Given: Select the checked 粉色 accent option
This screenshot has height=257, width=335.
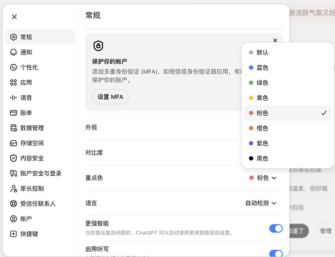Looking at the screenshot, I should pyautogui.click(x=288, y=113).
